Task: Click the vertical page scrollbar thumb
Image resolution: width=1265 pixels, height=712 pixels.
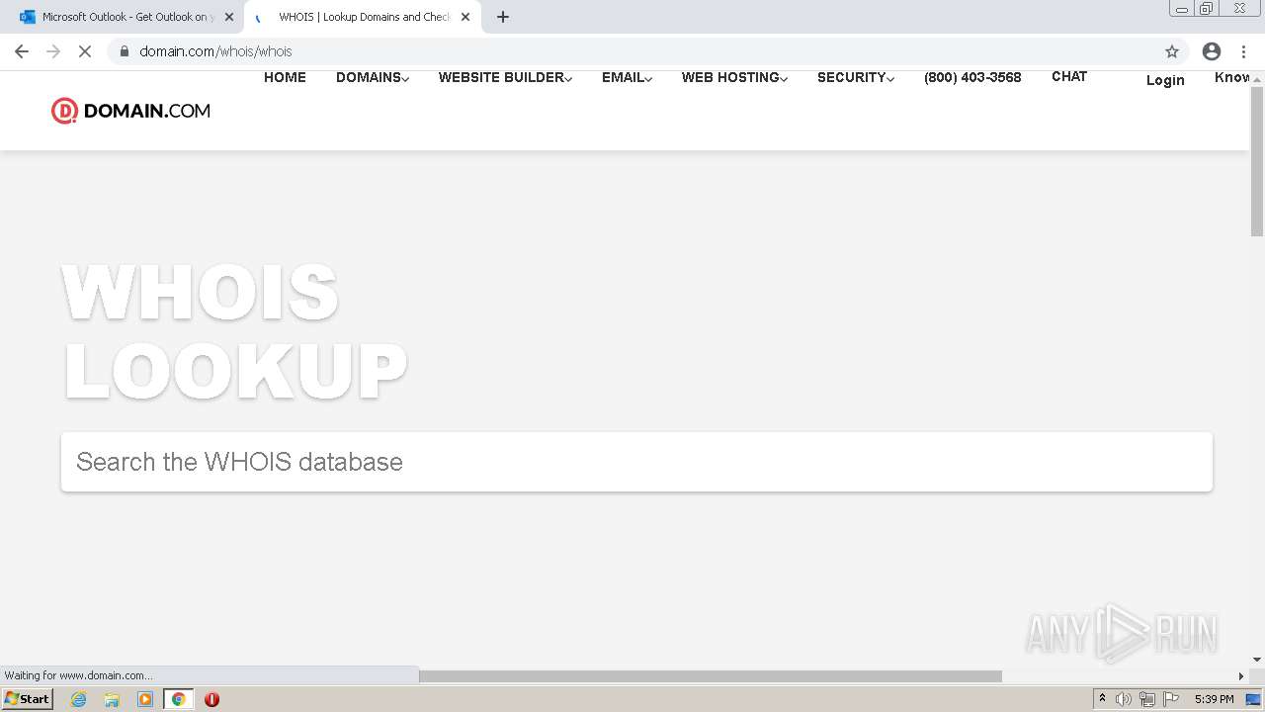Action: point(1257,161)
